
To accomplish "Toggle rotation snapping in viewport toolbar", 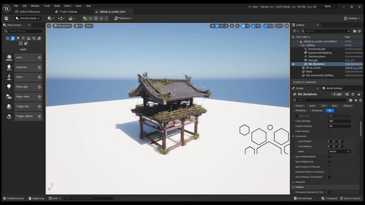I will pyautogui.click(x=254, y=26).
